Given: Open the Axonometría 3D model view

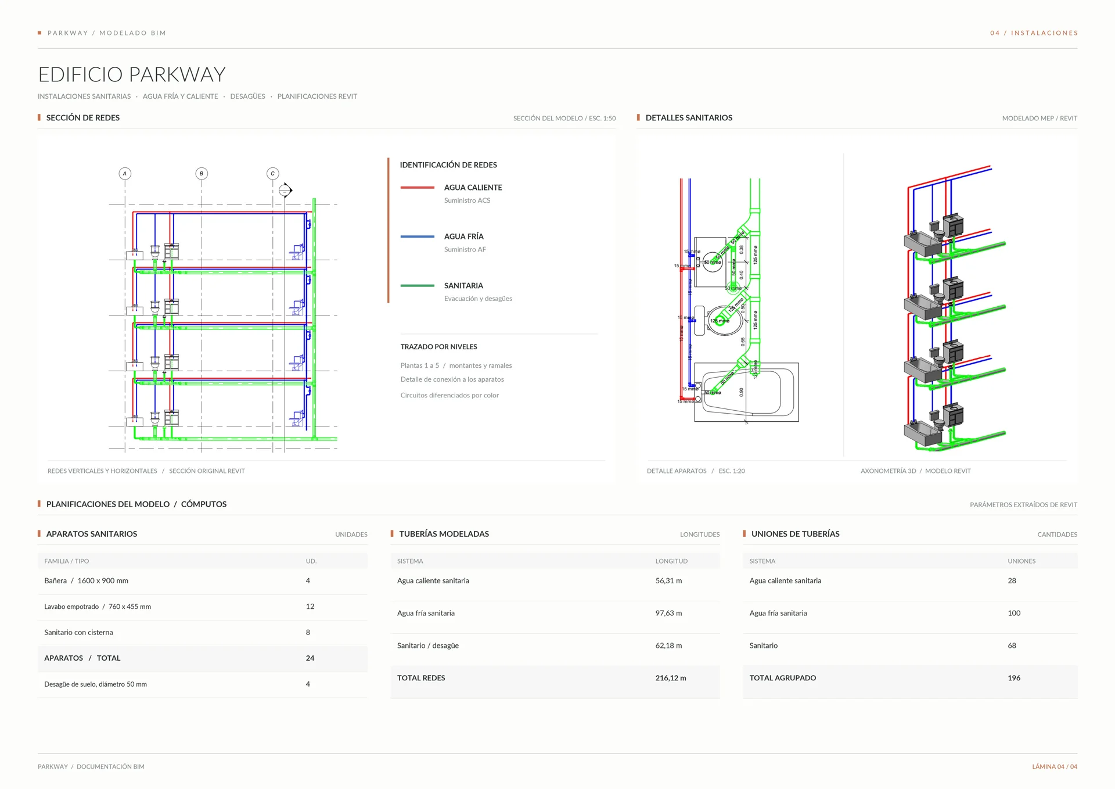Looking at the screenshot, I should [955, 309].
